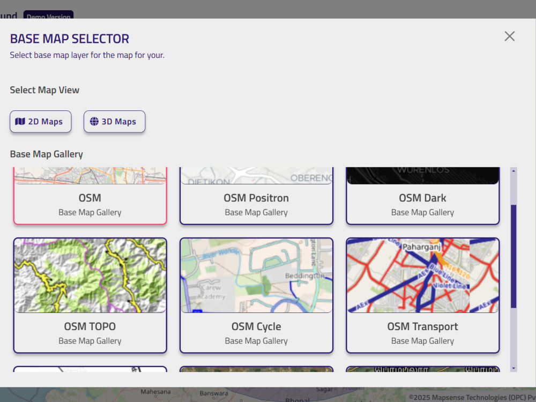Select the OSM Dark base map card

click(x=422, y=196)
